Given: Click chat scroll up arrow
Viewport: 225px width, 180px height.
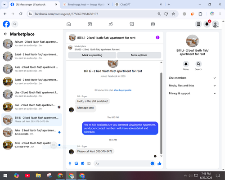Looking at the screenshot, I should [x=161, y=63].
